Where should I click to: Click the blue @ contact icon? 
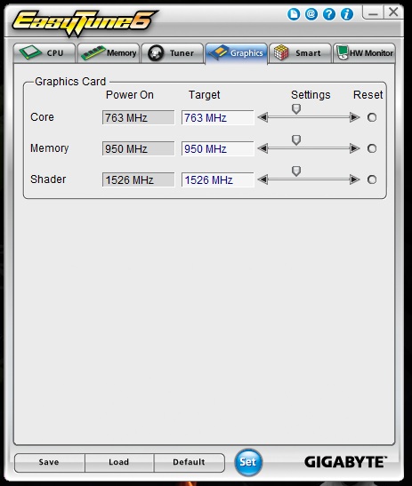[x=311, y=14]
